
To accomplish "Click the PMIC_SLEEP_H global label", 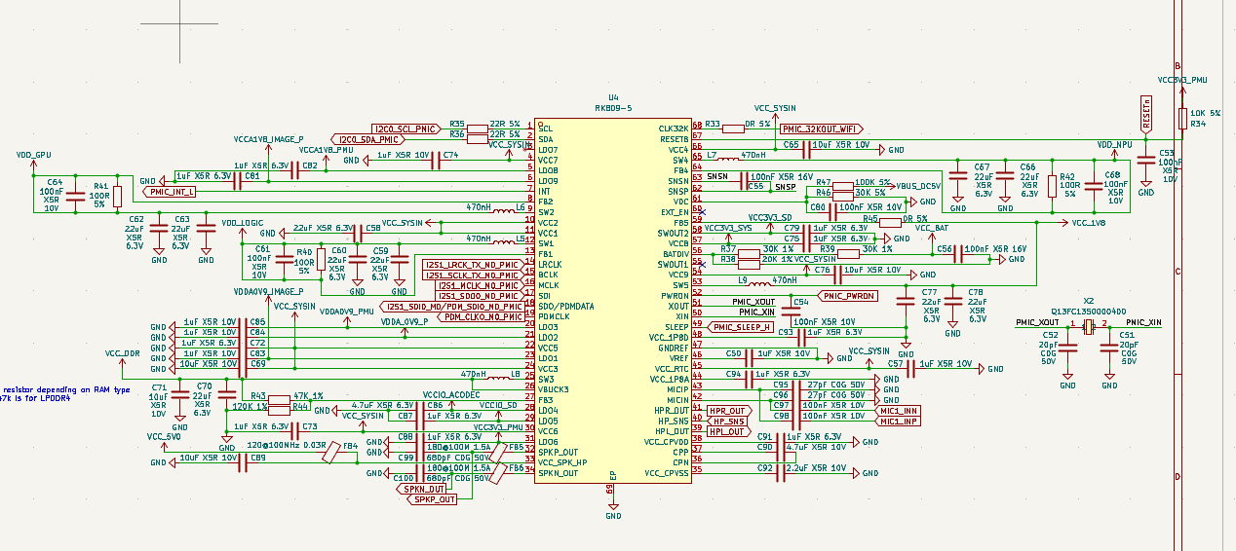I will [742, 327].
